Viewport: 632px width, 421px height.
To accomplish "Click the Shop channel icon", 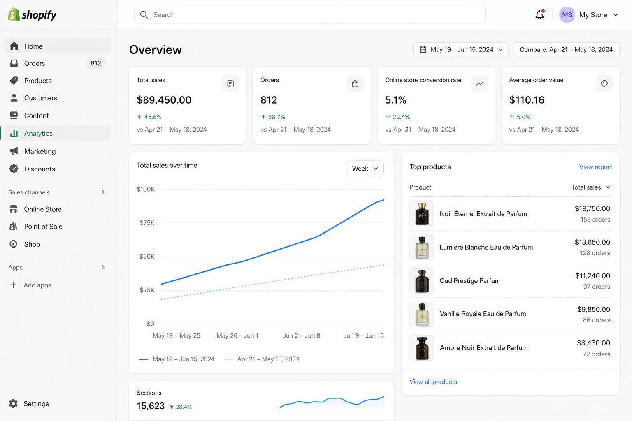I will [14, 244].
